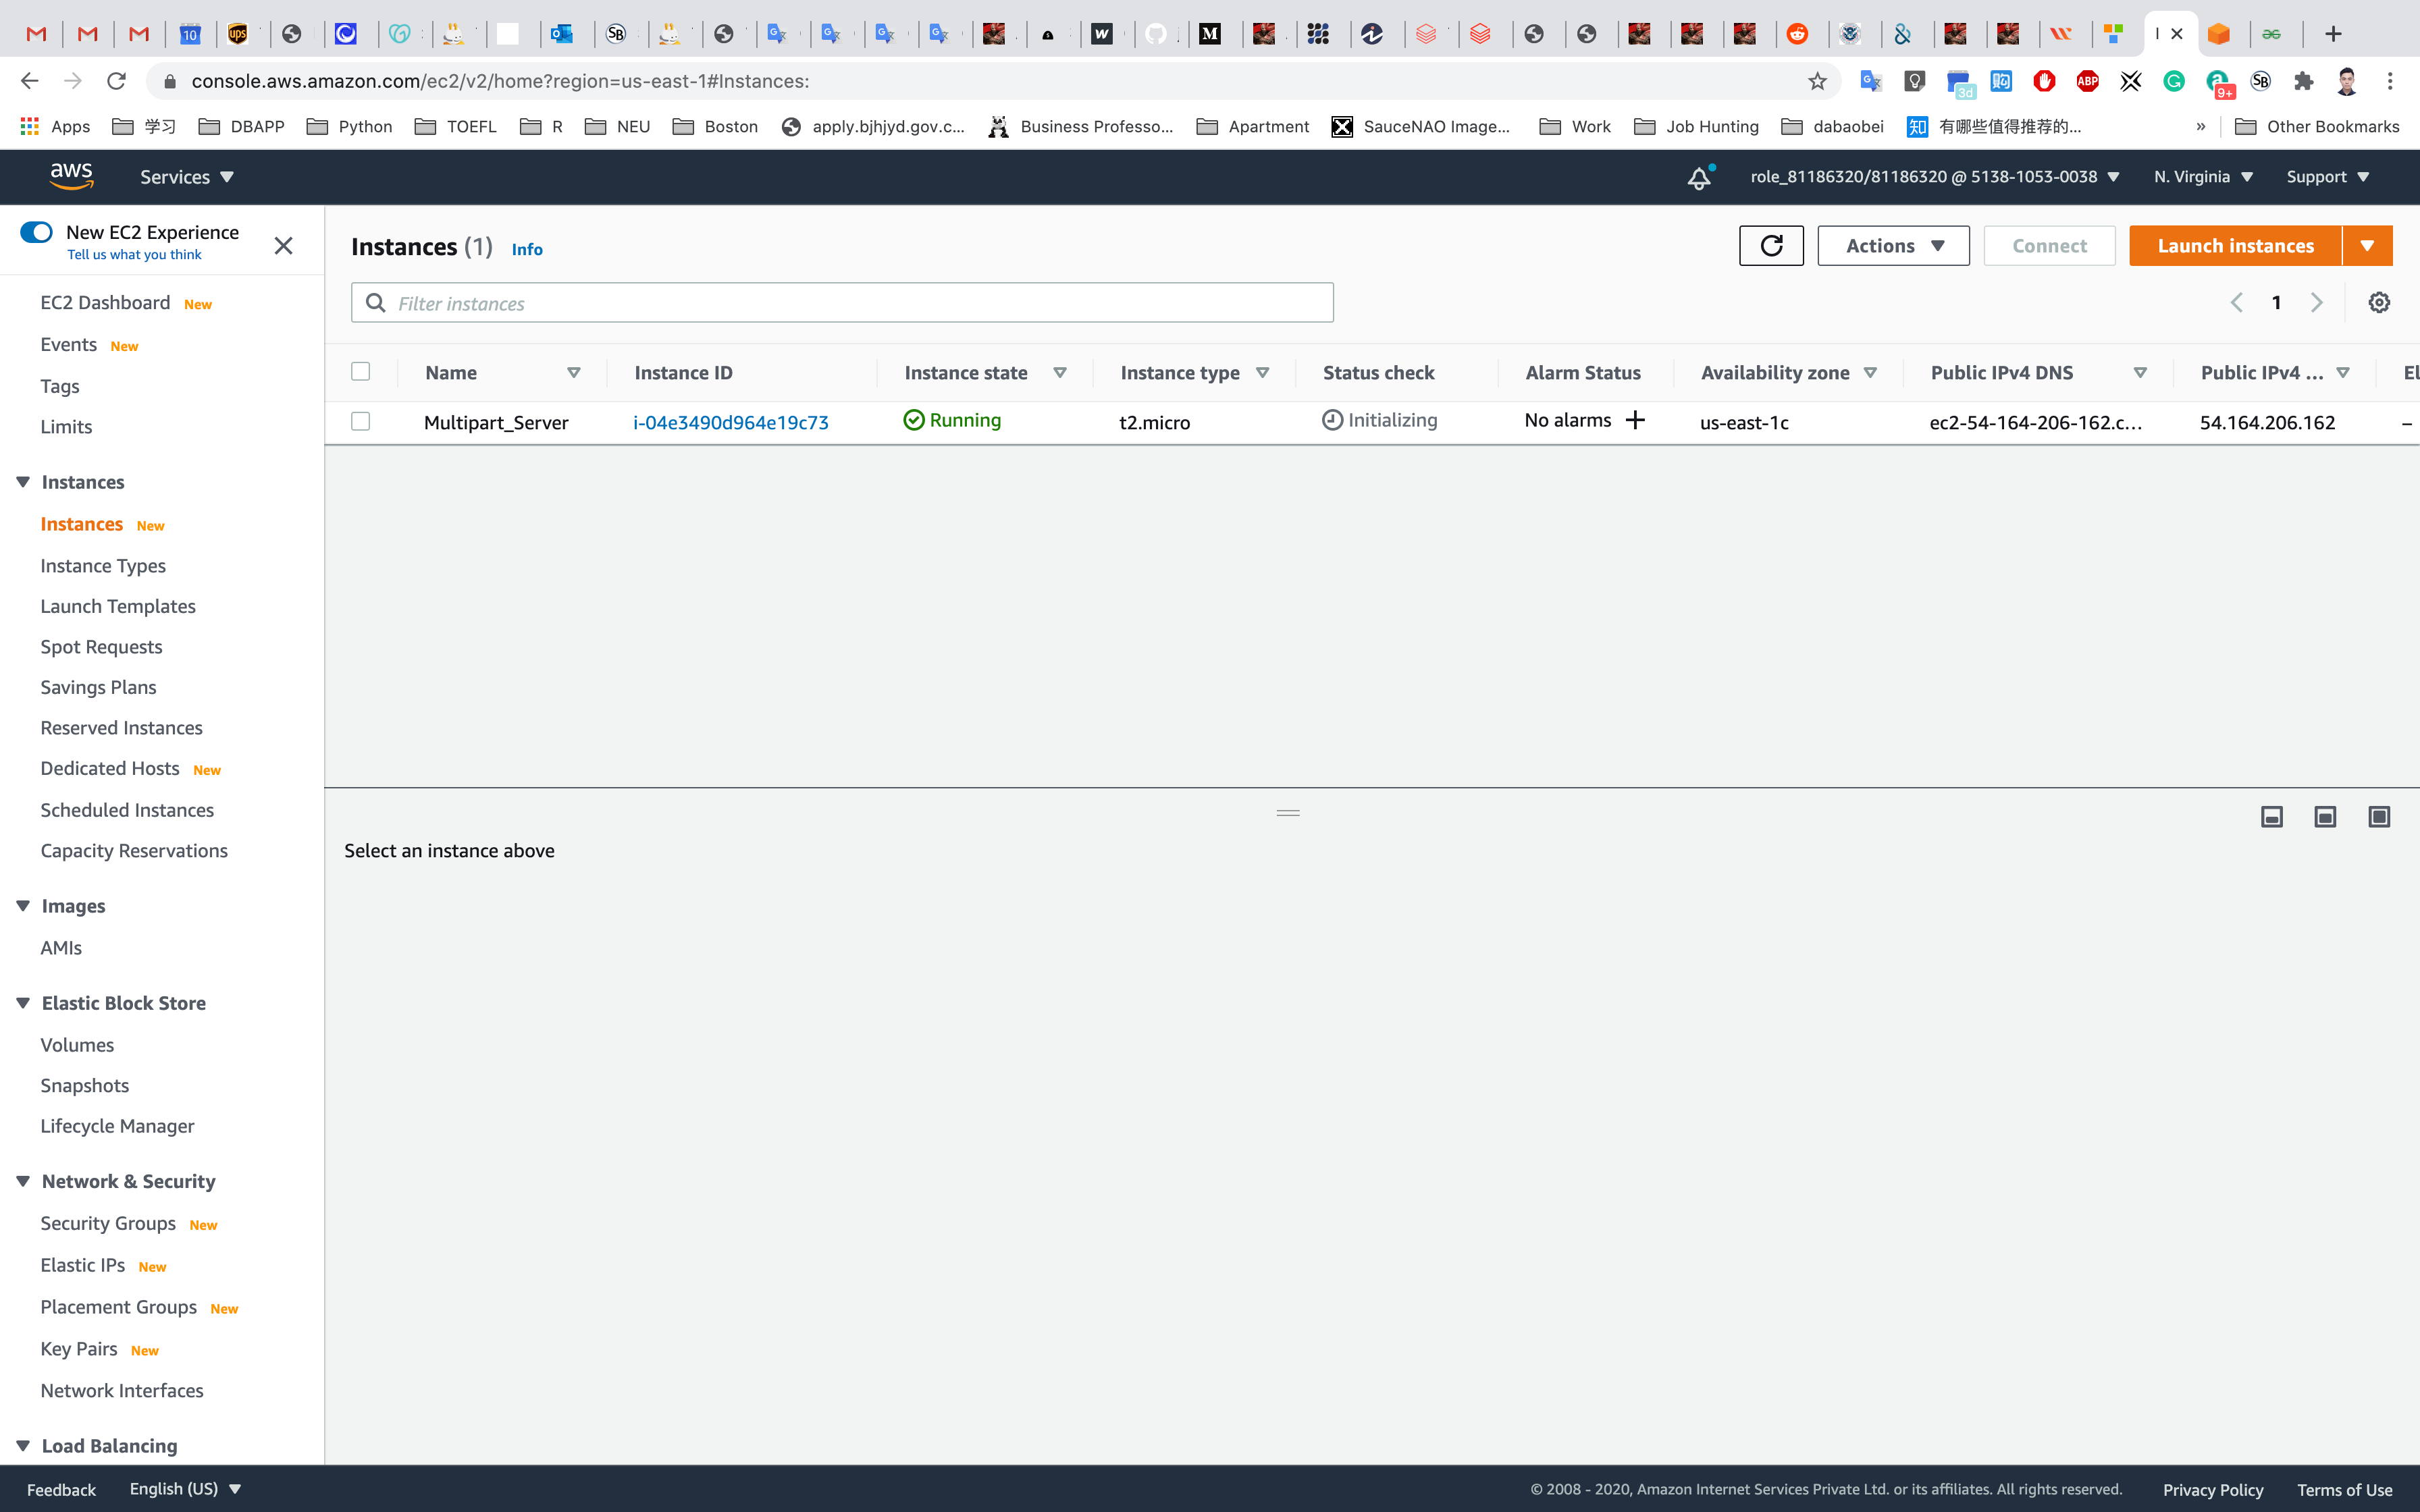This screenshot has width=2420, height=1512.
Task: Bookmark page with star icon
Action: (1817, 81)
